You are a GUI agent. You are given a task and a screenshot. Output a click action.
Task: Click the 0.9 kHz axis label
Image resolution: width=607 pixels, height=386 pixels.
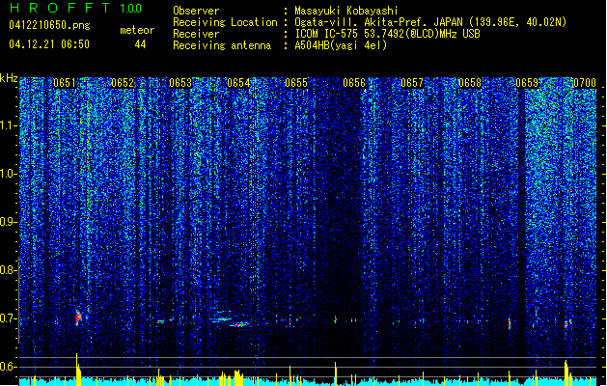click(x=9, y=222)
